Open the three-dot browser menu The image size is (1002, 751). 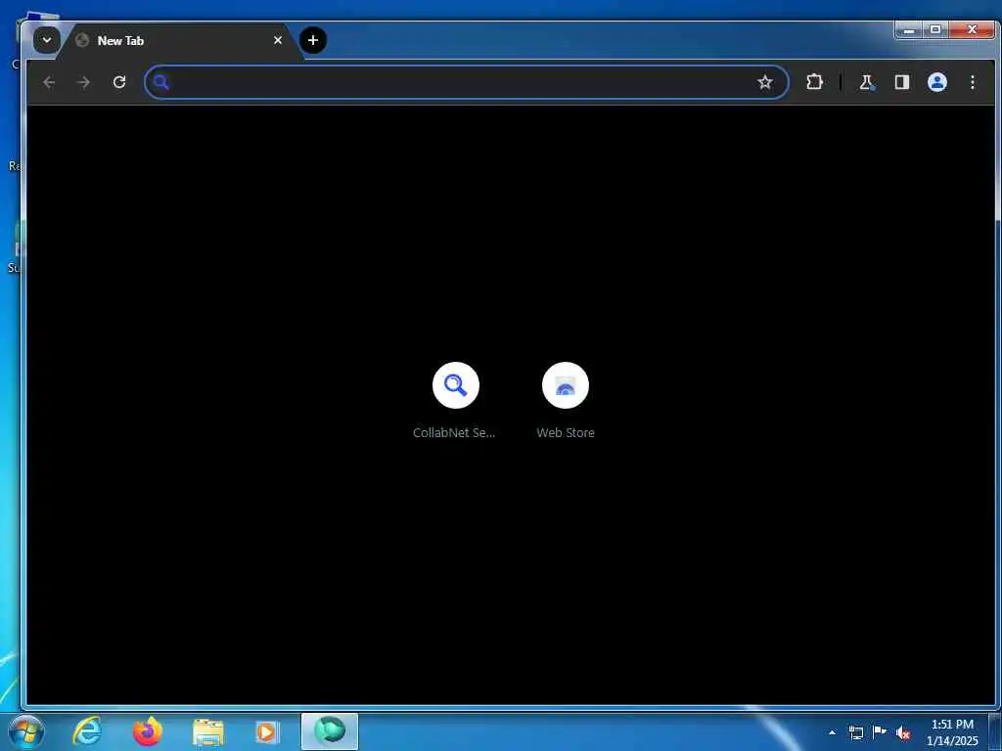click(972, 82)
